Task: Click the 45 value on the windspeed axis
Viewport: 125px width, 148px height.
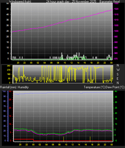Action: [8, 9]
